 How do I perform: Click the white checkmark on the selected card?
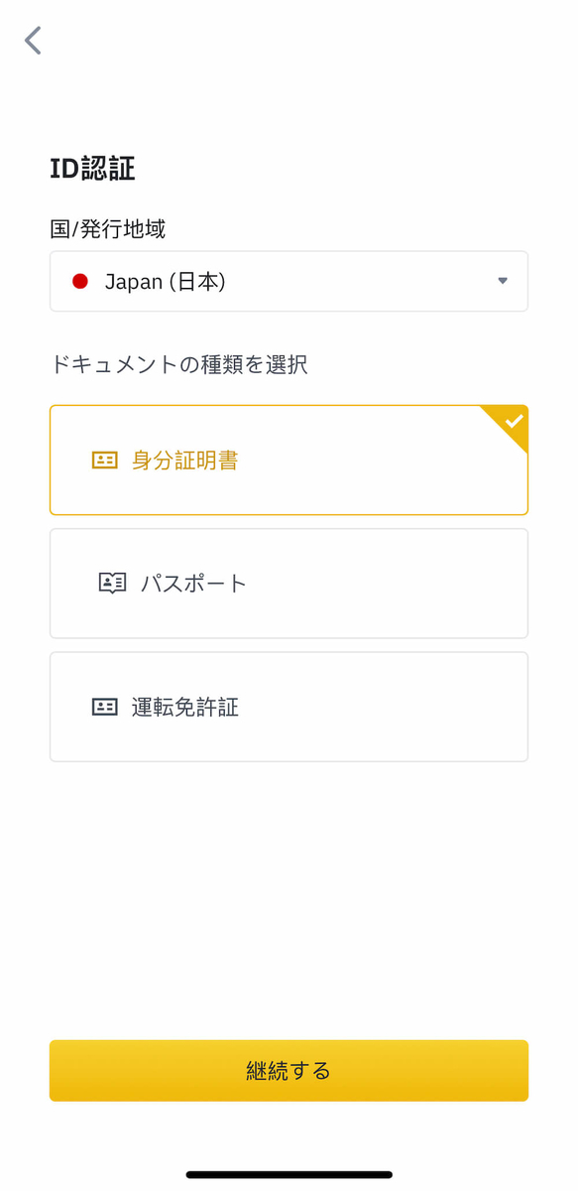514,421
